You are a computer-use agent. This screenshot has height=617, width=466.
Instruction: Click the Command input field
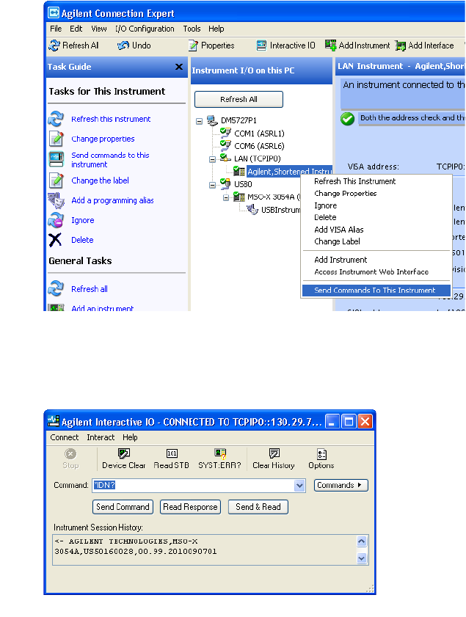[x=194, y=485]
